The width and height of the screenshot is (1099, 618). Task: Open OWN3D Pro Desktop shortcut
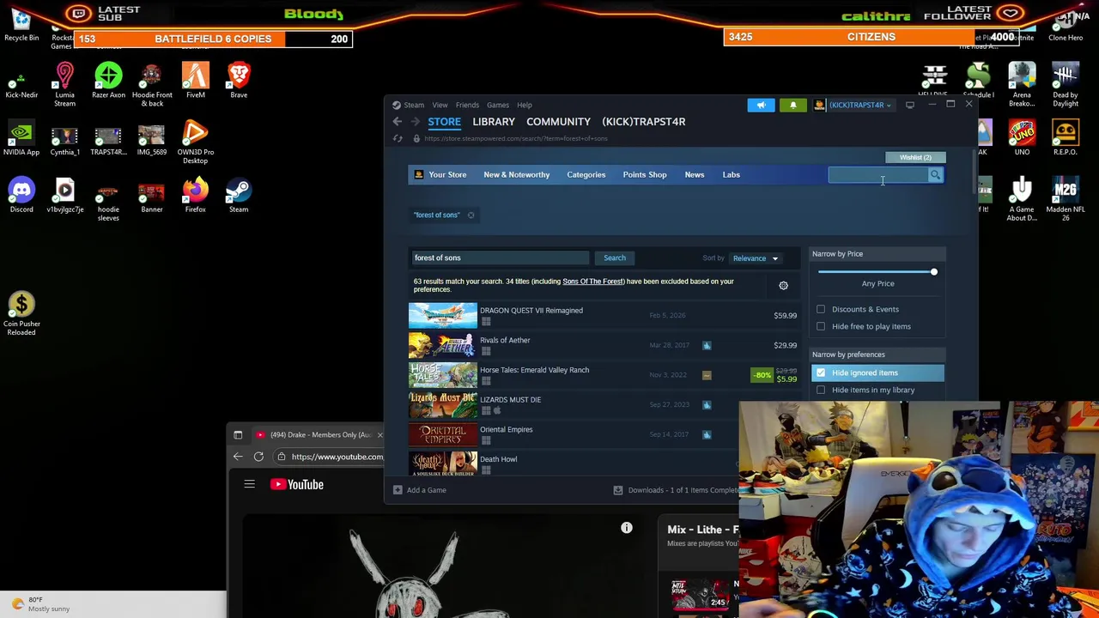195,142
